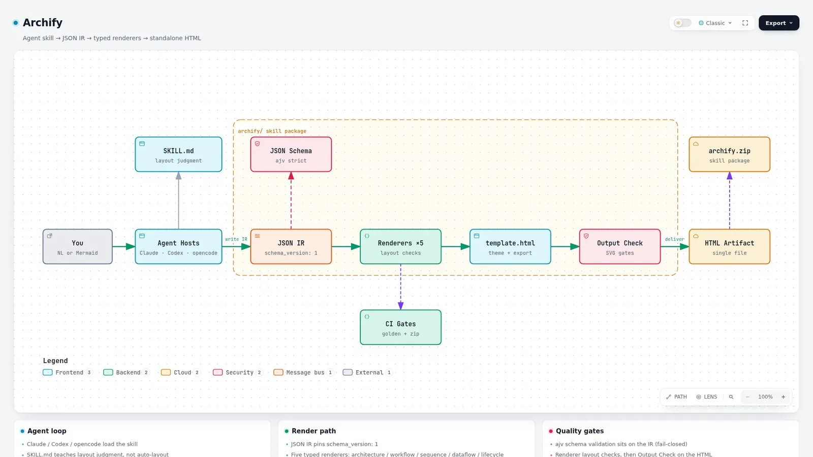
Task: Click the 'write IR' edge label
Action: point(236,239)
